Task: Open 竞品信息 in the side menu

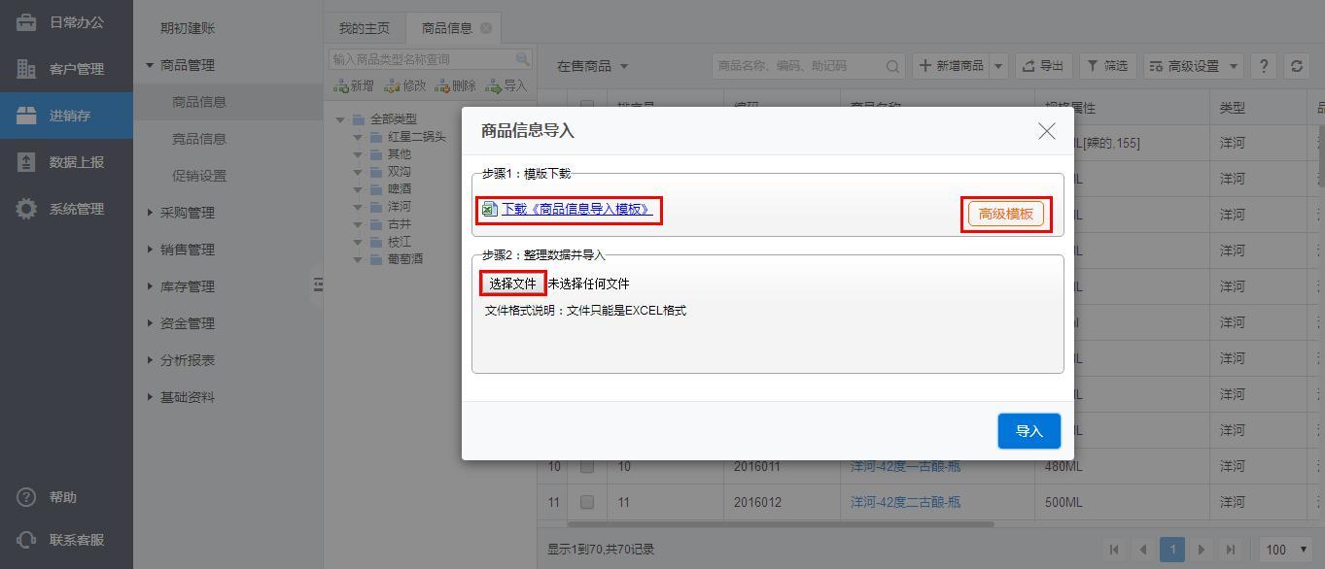Action: coord(198,139)
